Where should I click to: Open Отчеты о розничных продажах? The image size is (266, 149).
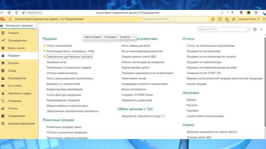66,132
